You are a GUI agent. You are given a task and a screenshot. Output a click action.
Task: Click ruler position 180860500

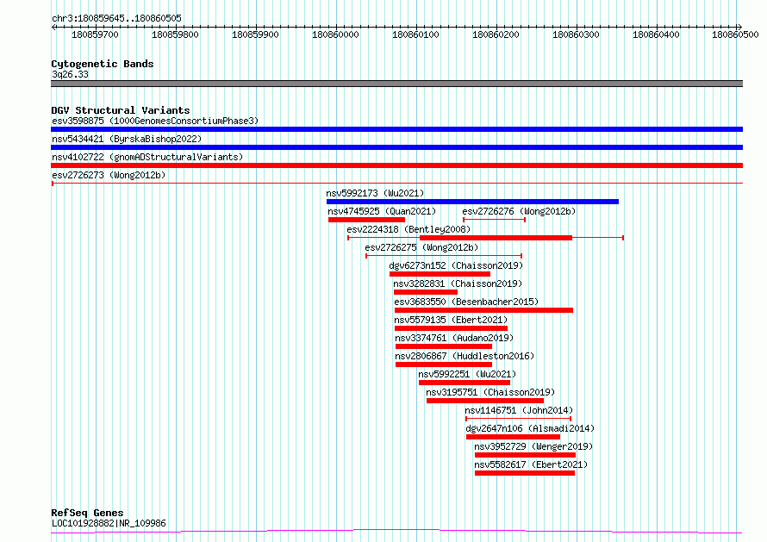tap(736, 34)
